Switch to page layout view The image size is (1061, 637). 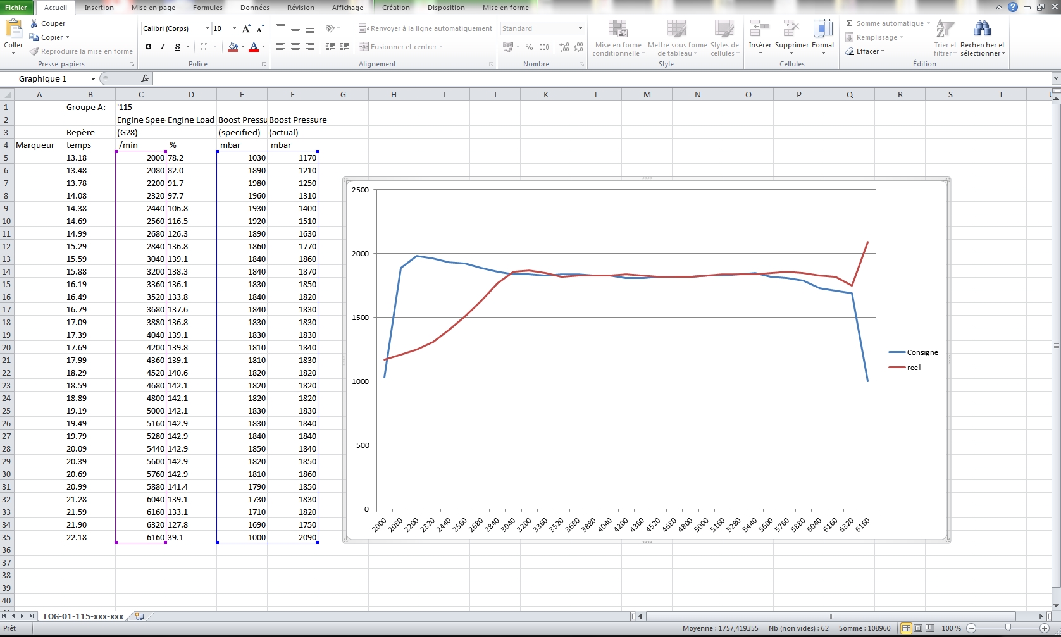click(918, 628)
